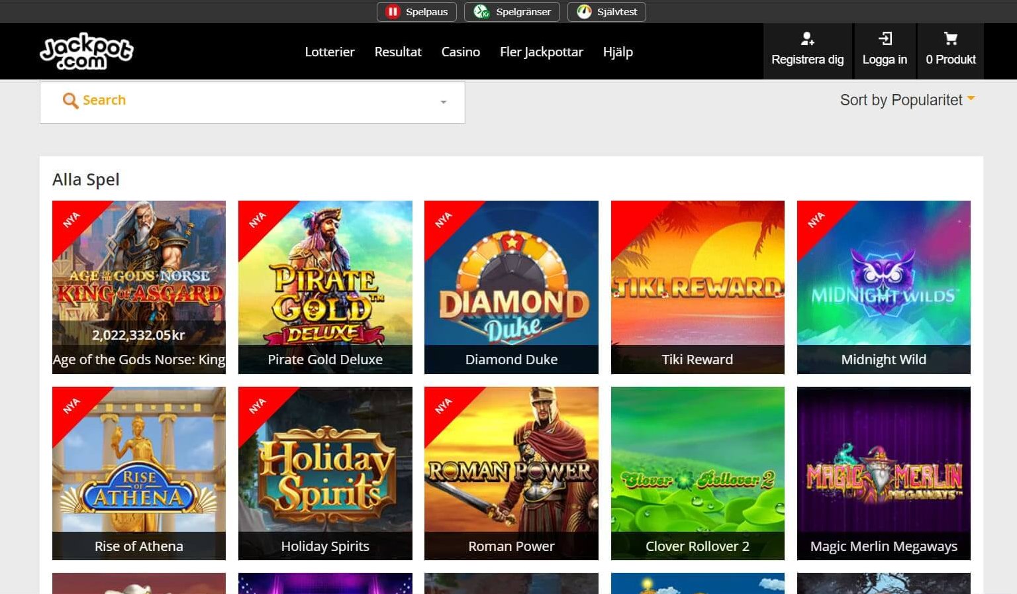
Task: Open the Midnight Wild game
Action: [x=884, y=287]
